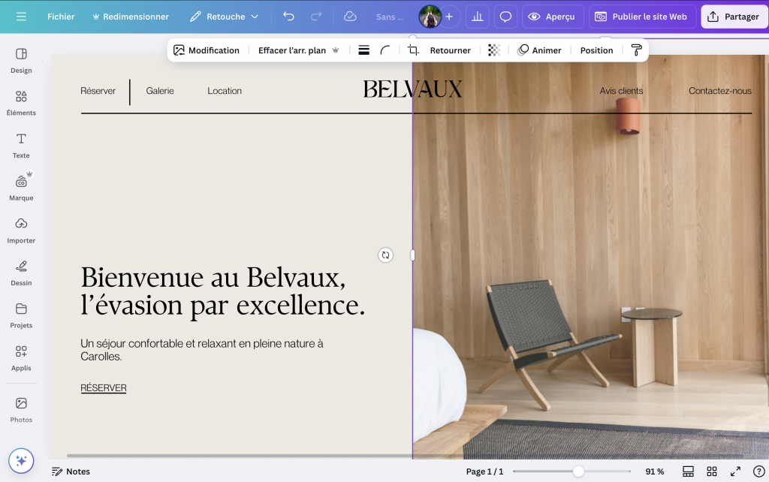The image size is (769, 482).
Task: Click the Publier le site Web button
Action: [642, 16]
